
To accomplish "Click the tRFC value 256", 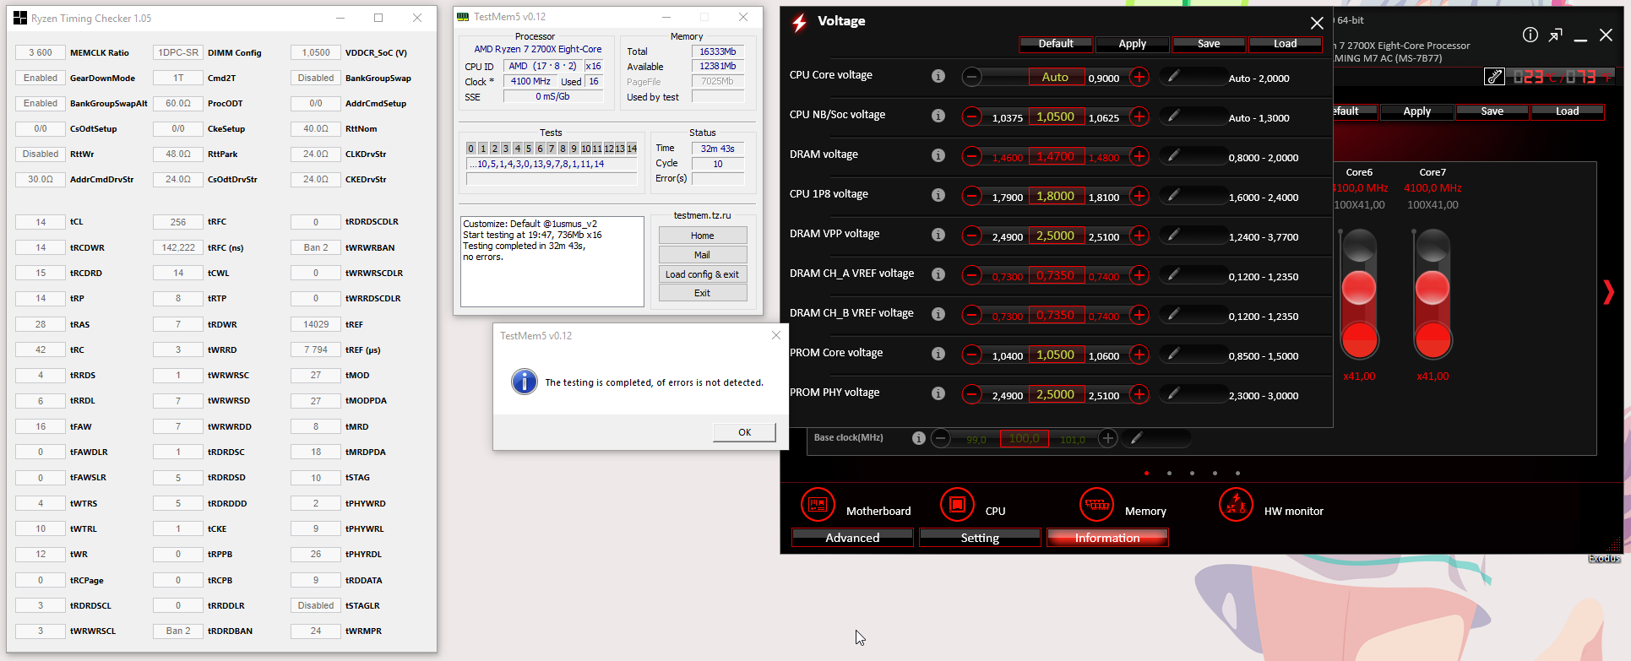I will (178, 222).
